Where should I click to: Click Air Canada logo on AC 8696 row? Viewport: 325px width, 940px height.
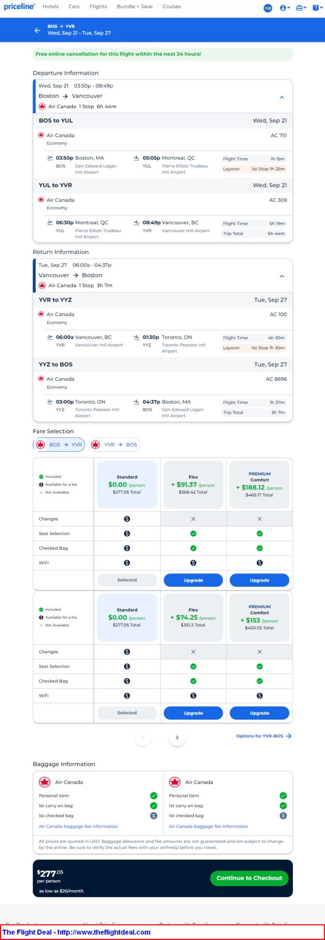click(x=41, y=379)
